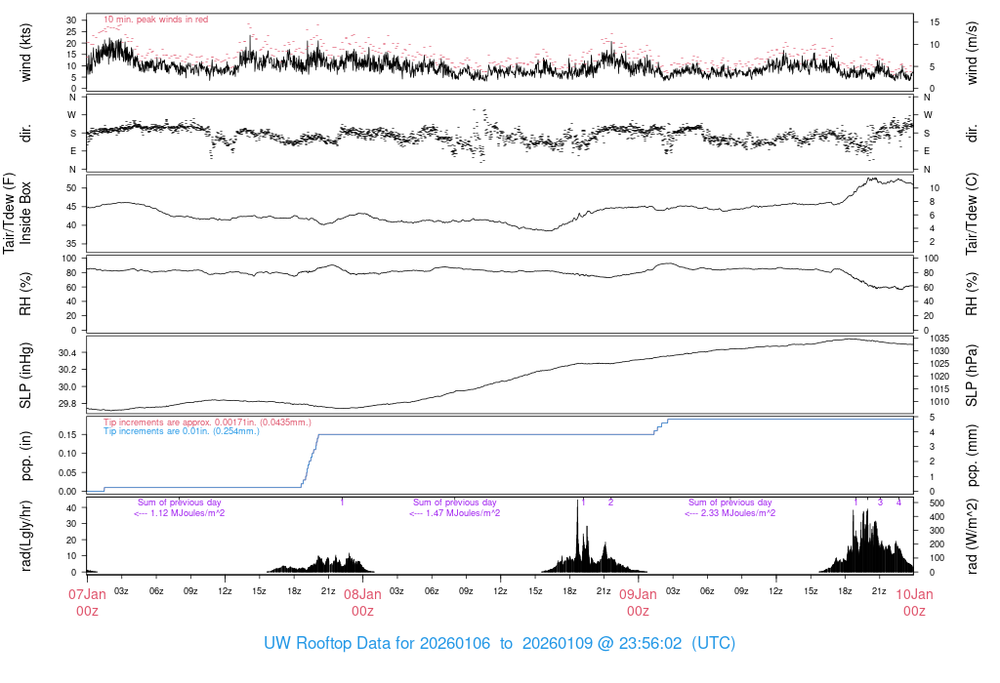Select the 'wind (kts)' left axis label

click(x=25, y=53)
